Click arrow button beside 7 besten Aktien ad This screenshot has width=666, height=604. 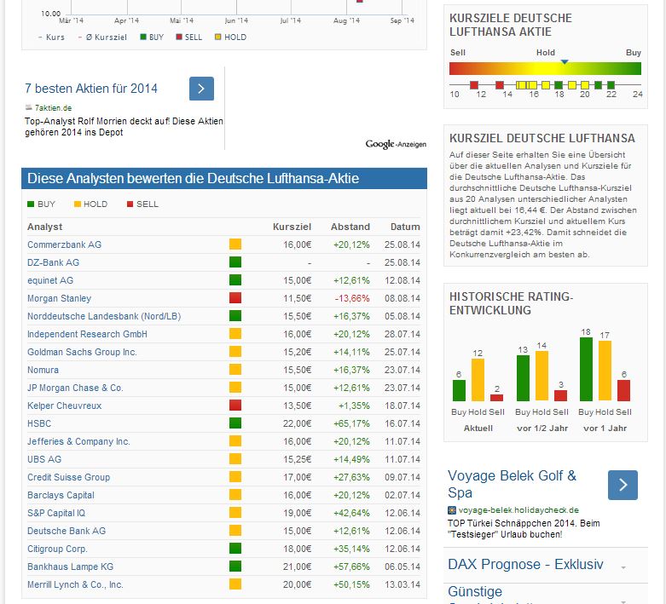tap(201, 89)
